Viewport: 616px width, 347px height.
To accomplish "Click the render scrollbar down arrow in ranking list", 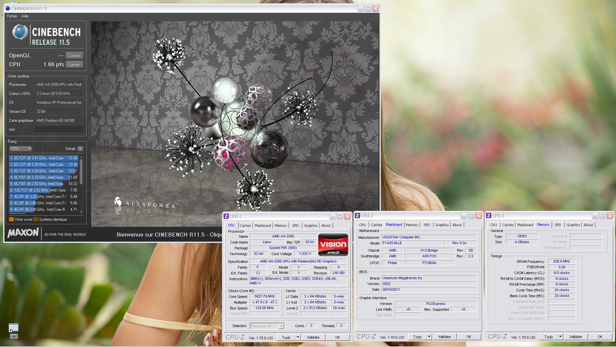I will (81, 212).
